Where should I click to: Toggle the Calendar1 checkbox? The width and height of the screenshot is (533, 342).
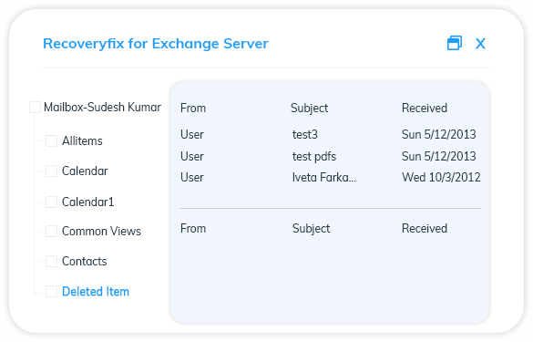(x=51, y=202)
